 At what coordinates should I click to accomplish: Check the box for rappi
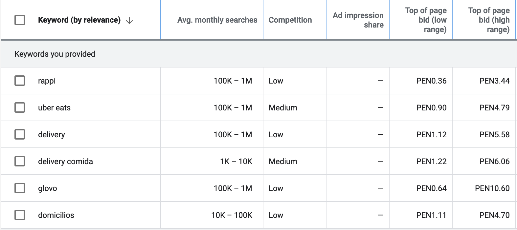(20, 81)
